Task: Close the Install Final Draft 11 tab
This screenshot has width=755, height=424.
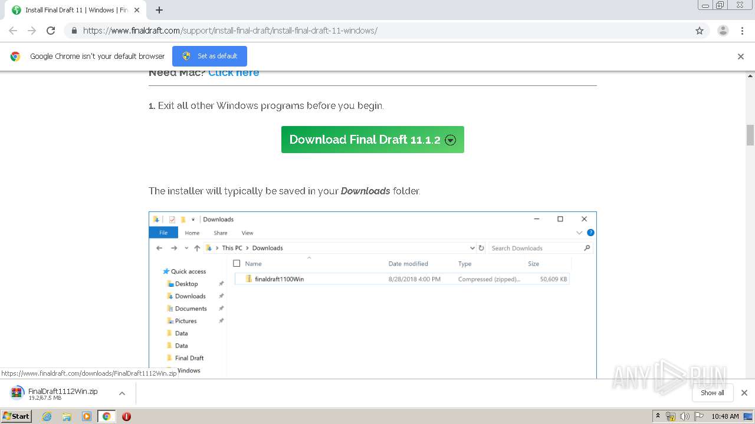Action: tap(137, 10)
